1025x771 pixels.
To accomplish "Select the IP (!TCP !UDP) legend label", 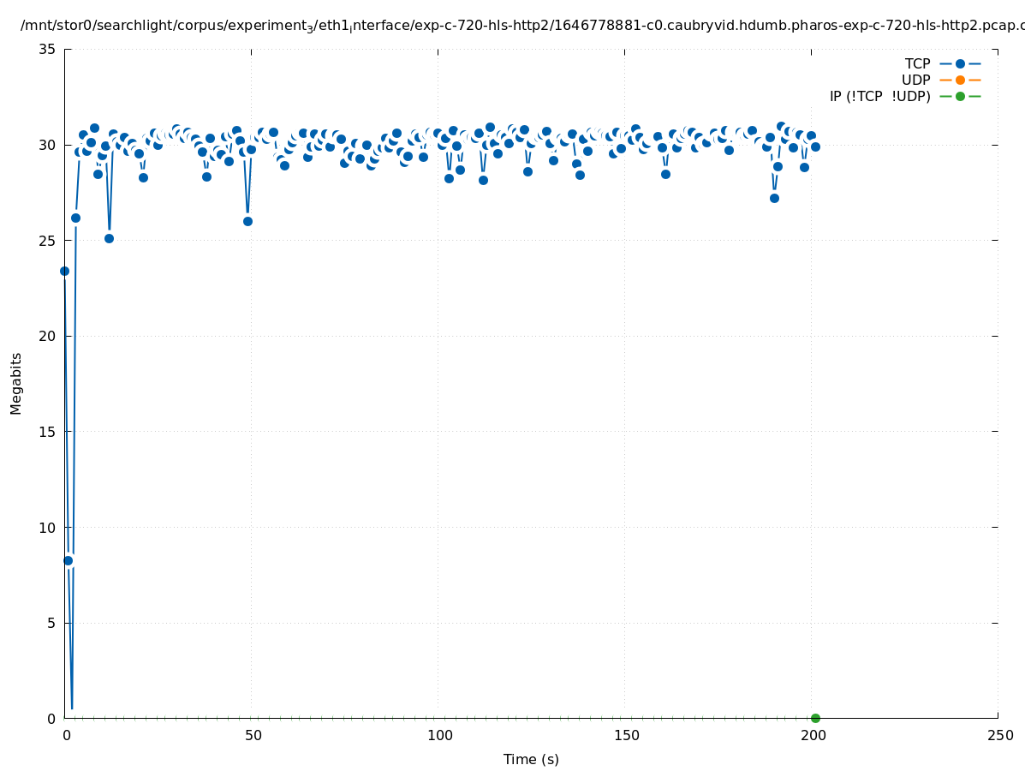I will 879,96.
